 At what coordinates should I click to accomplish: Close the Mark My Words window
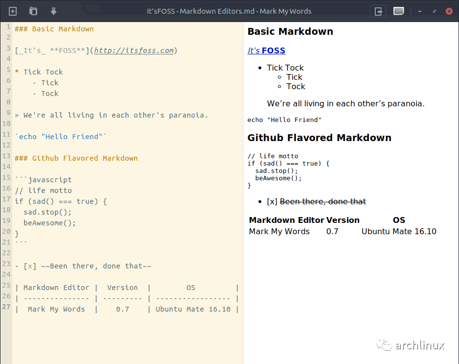(449, 11)
